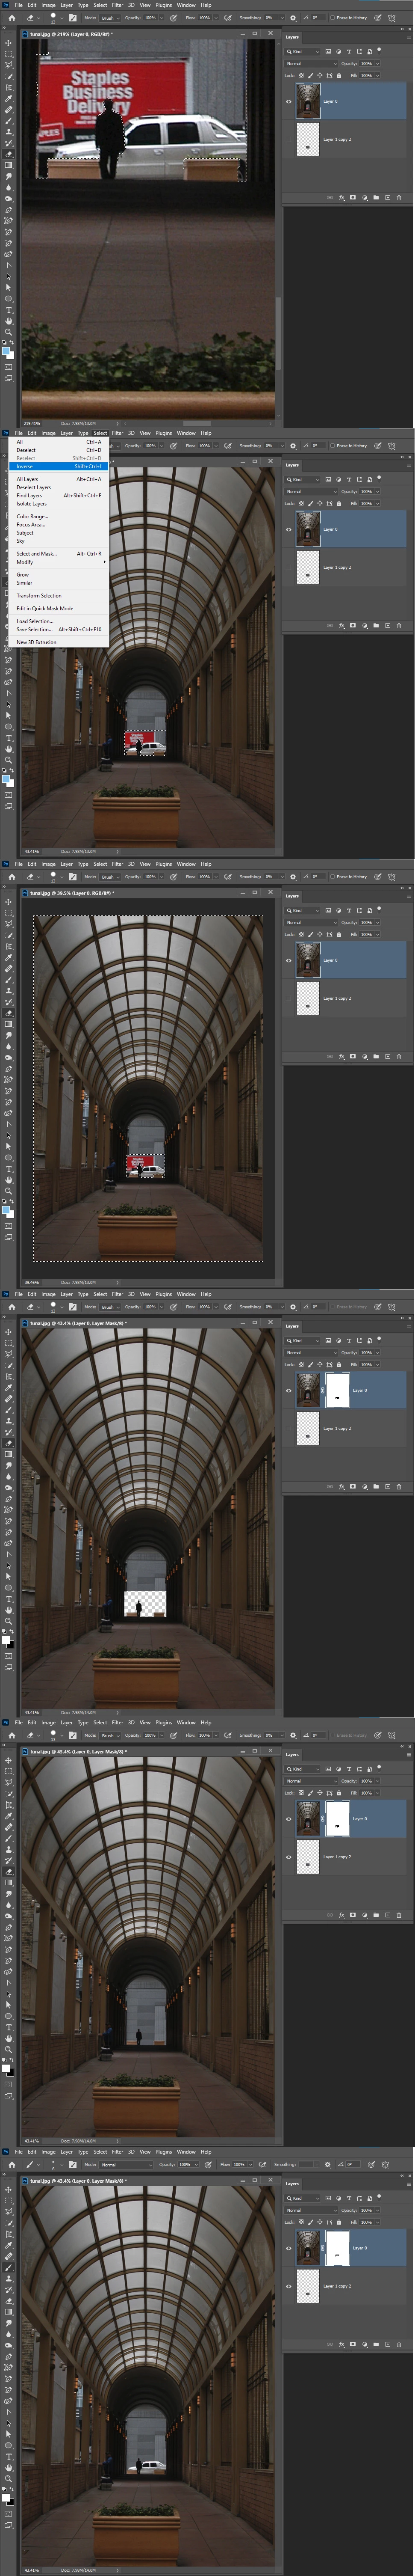Show Layer 1 copy 2 in the 219% window
This screenshot has width=415, height=2576.
click(288, 140)
